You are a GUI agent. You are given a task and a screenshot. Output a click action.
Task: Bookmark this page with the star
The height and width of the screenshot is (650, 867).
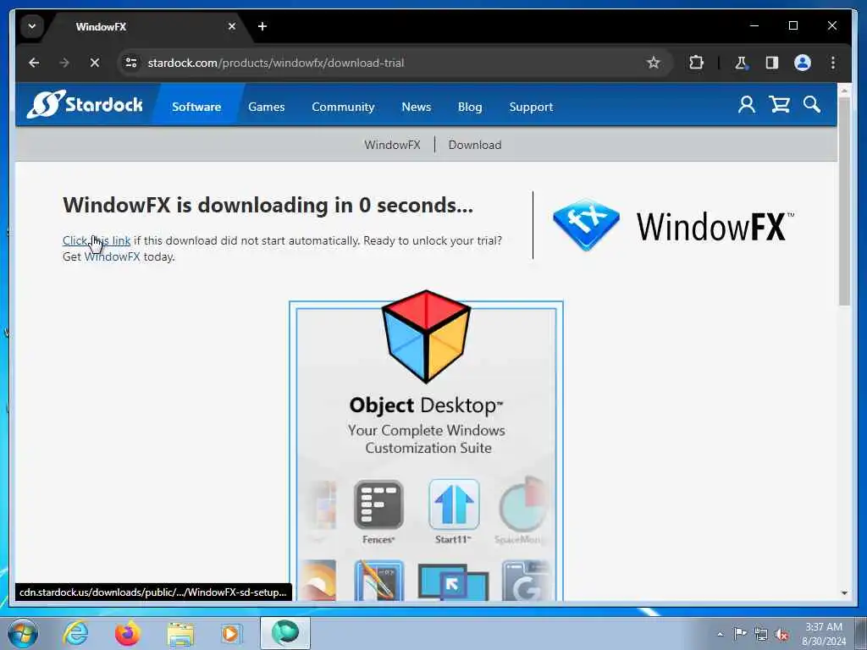[x=654, y=63]
